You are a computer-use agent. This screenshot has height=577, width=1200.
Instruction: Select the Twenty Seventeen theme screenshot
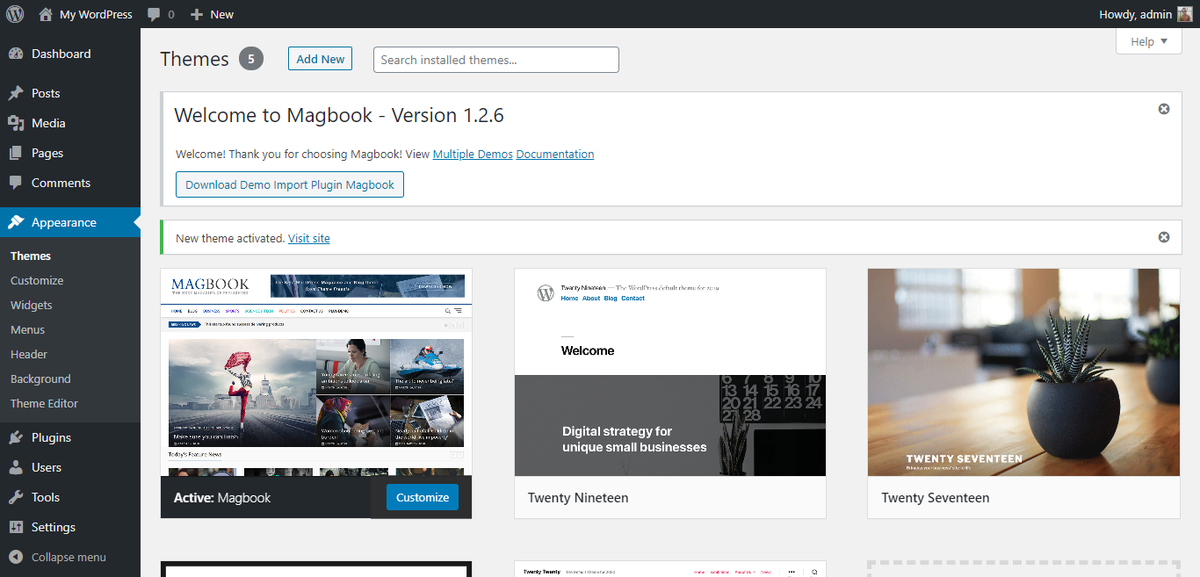(x=1023, y=372)
